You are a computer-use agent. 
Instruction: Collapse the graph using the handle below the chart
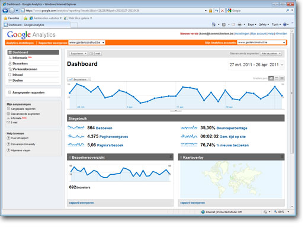coord(176,111)
